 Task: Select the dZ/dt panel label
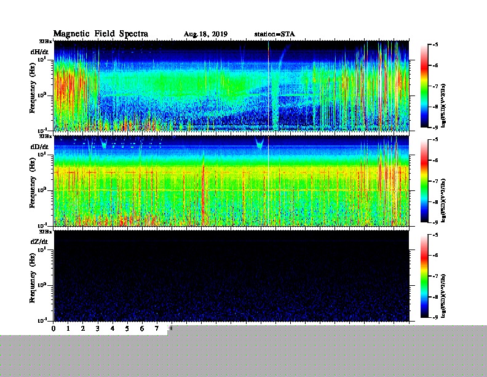[39, 241]
